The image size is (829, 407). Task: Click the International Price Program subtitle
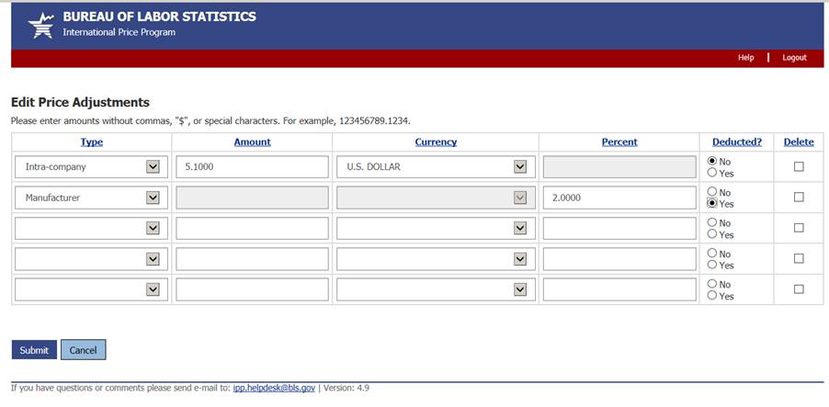click(x=119, y=32)
